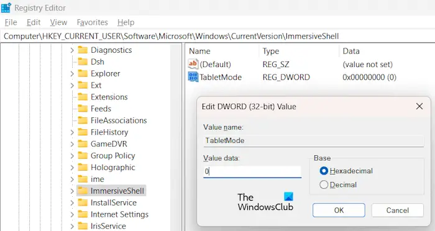Select the Feeds tree label

pyautogui.click(x=101, y=109)
